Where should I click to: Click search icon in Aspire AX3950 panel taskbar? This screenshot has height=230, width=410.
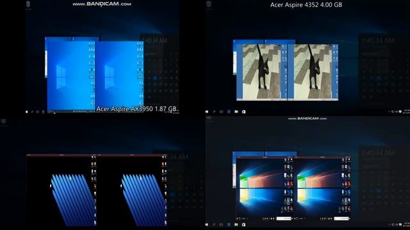32,112
